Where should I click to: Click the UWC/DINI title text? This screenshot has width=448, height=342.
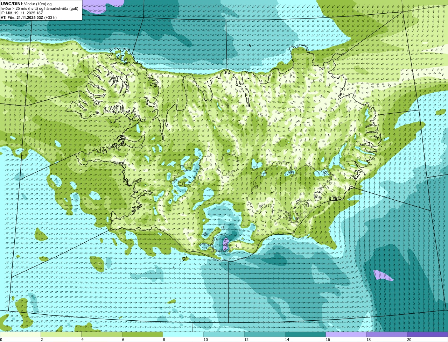pyautogui.click(x=12, y=3)
